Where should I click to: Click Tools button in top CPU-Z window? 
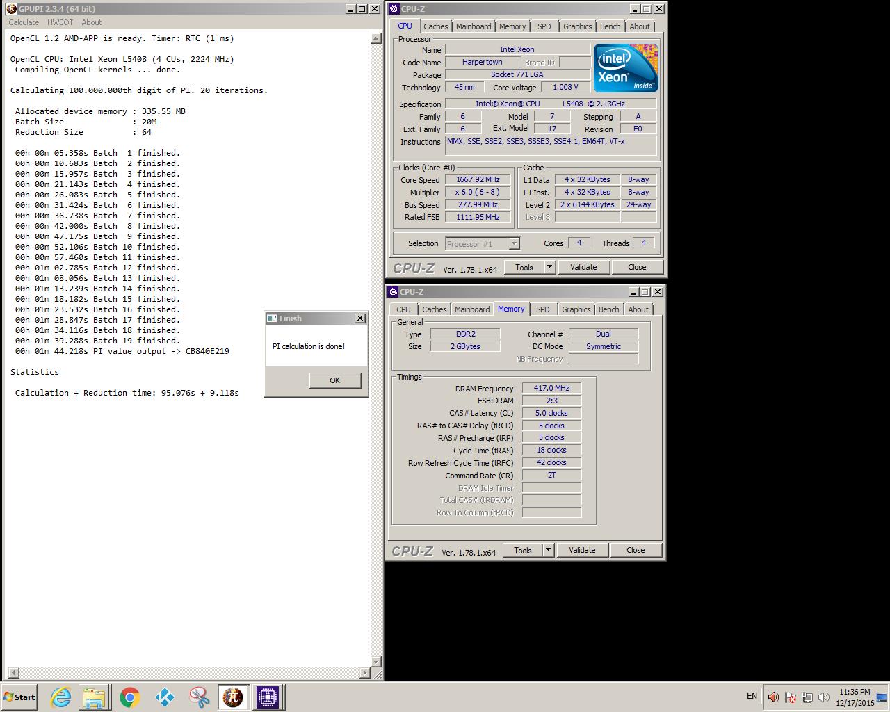pos(524,267)
